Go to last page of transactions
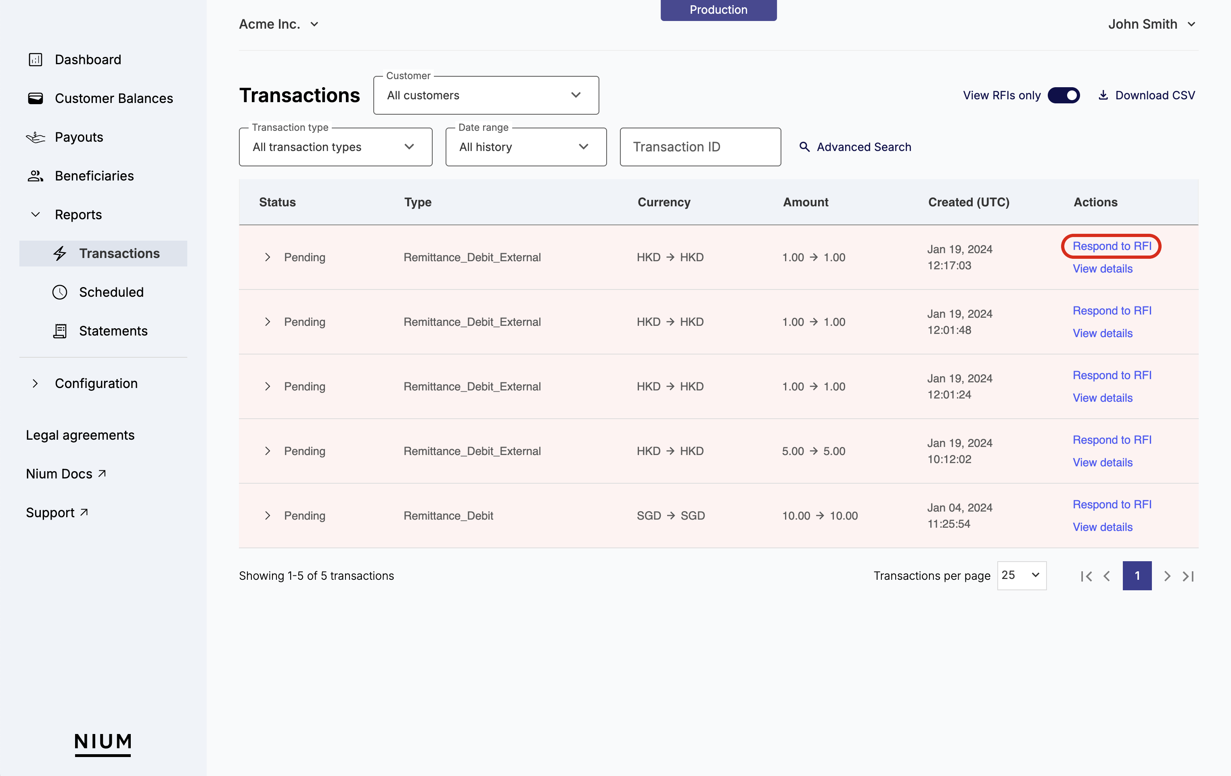Viewport: 1231px width, 776px height. (1188, 576)
